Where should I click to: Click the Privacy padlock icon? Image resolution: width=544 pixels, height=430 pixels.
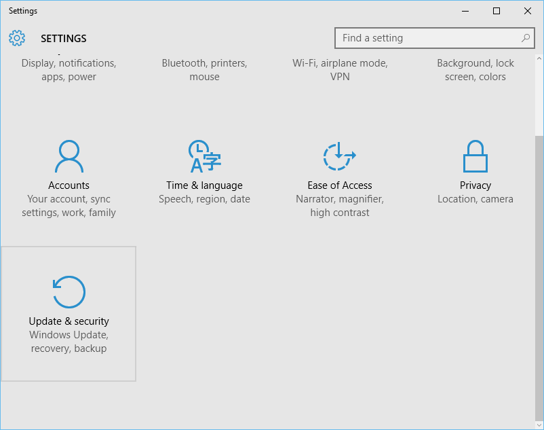pyautogui.click(x=475, y=156)
